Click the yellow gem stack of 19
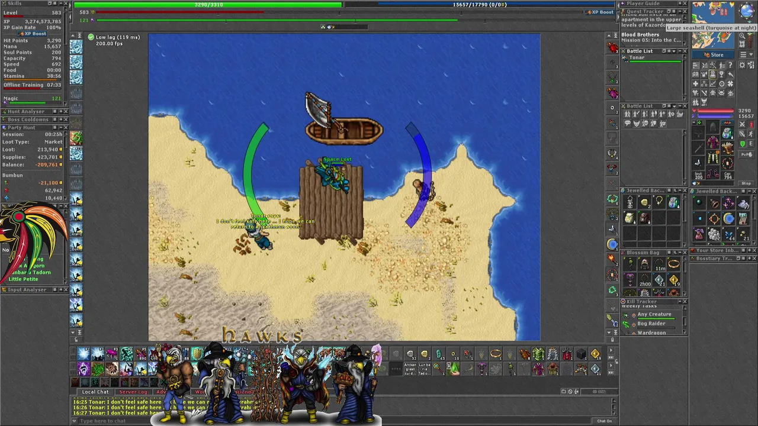 coord(673,279)
